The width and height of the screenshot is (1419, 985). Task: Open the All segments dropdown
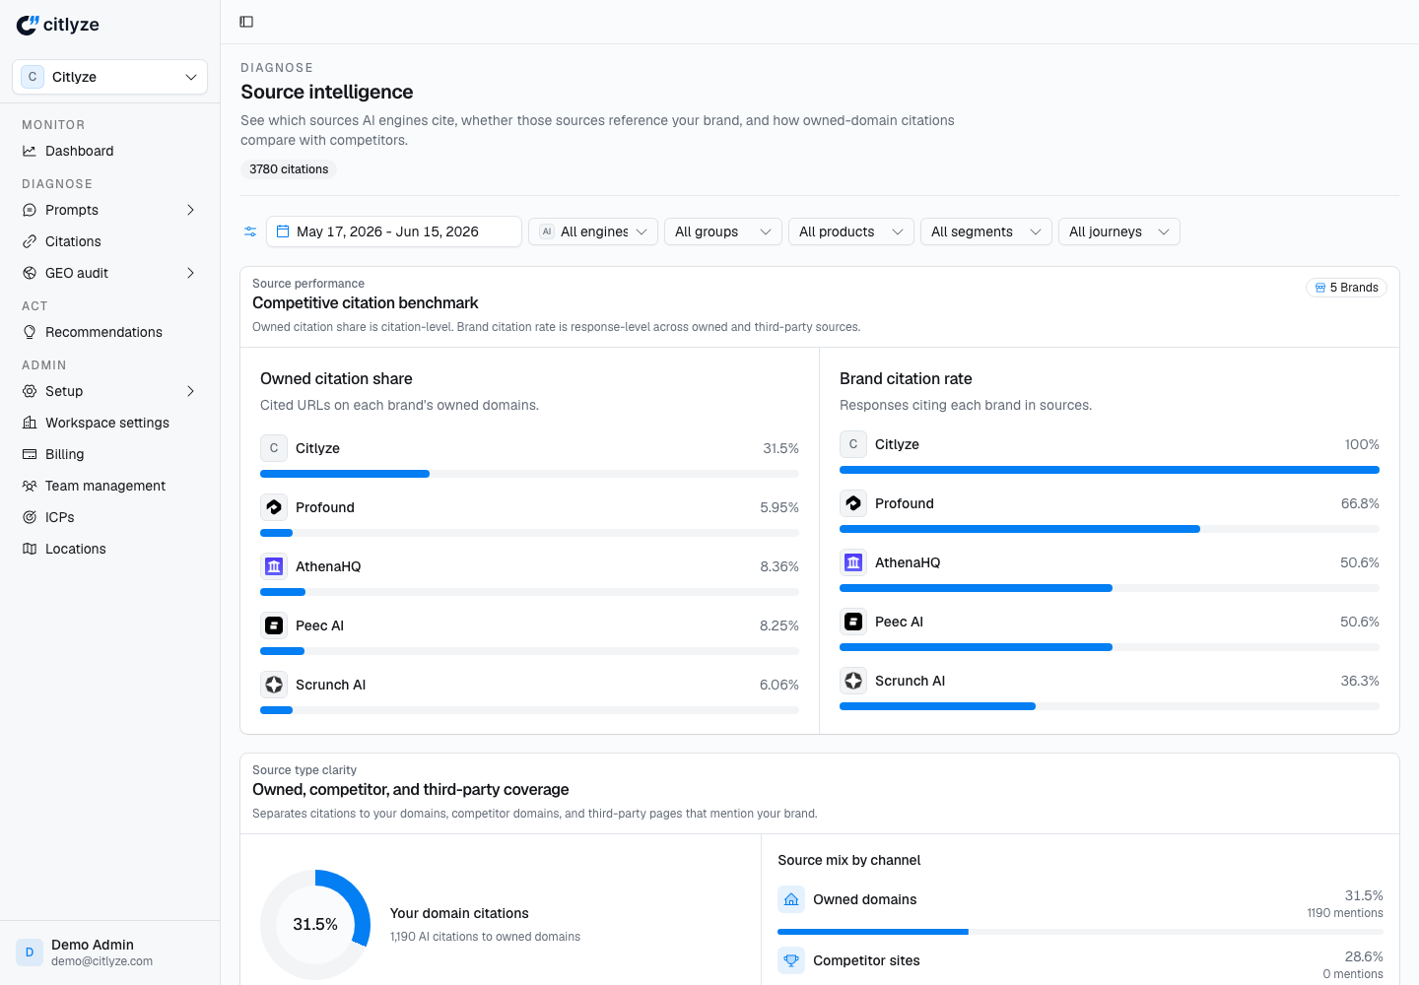tap(986, 231)
